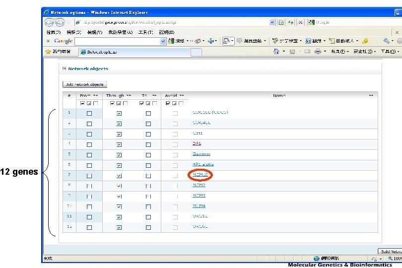Image resolution: width=402 pixels, height=268 pixels.
Task: Check the From box for row 1
Action: [x=89, y=113]
